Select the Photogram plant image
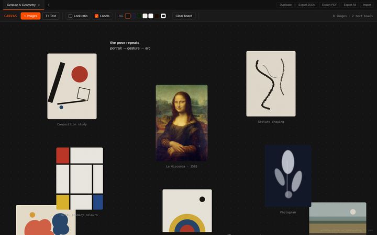The width and height of the screenshot is (377, 235). pyautogui.click(x=288, y=176)
